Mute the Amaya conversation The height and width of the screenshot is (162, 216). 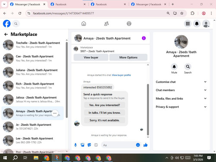coord(174,67)
